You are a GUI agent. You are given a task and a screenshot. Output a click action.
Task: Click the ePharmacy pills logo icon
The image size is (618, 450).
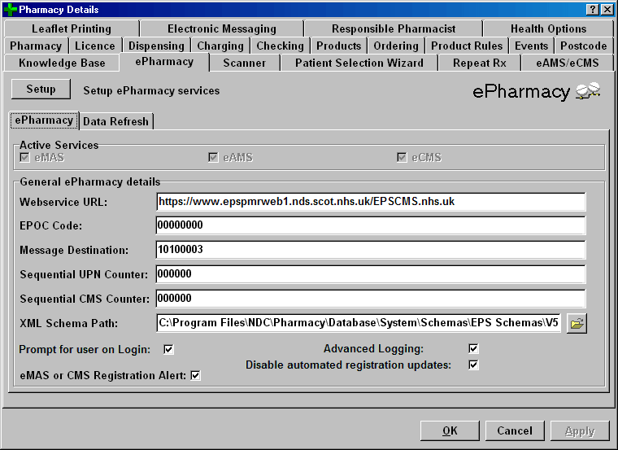(x=588, y=92)
